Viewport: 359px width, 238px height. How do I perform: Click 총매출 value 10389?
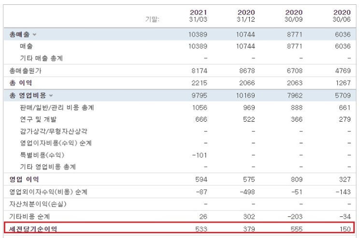tap(198, 35)
